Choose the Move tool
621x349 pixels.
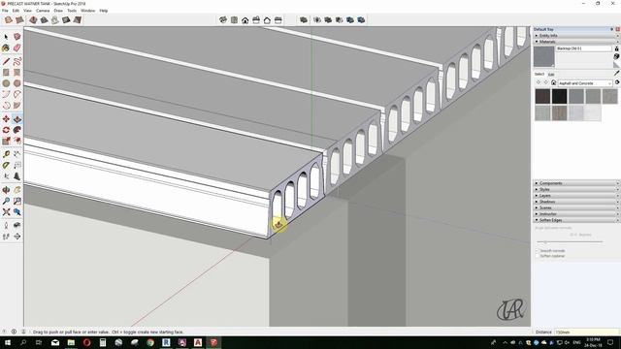pos(6,118)
